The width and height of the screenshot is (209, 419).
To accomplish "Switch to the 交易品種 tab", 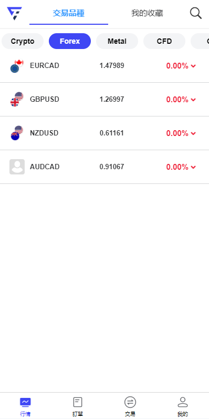I will (x=69, y=13).
